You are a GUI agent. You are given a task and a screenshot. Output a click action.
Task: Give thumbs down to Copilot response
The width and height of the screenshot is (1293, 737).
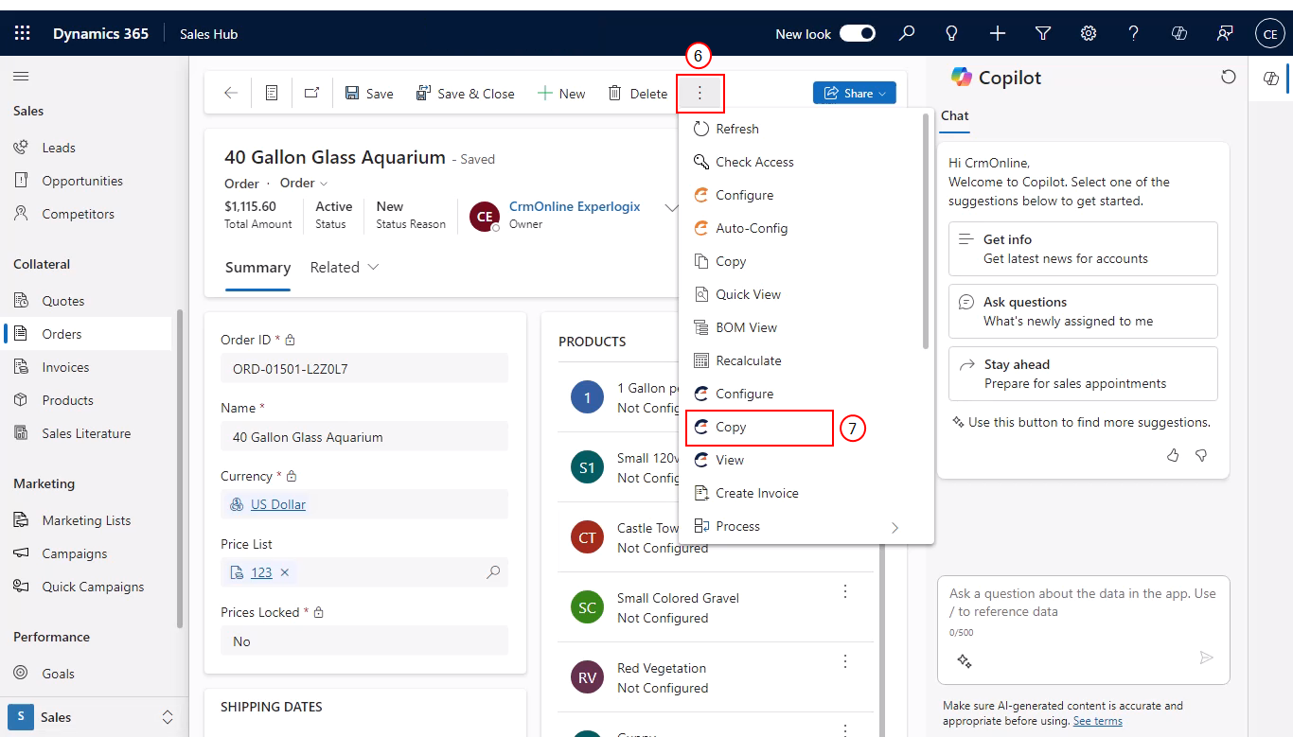(1202, 455)
